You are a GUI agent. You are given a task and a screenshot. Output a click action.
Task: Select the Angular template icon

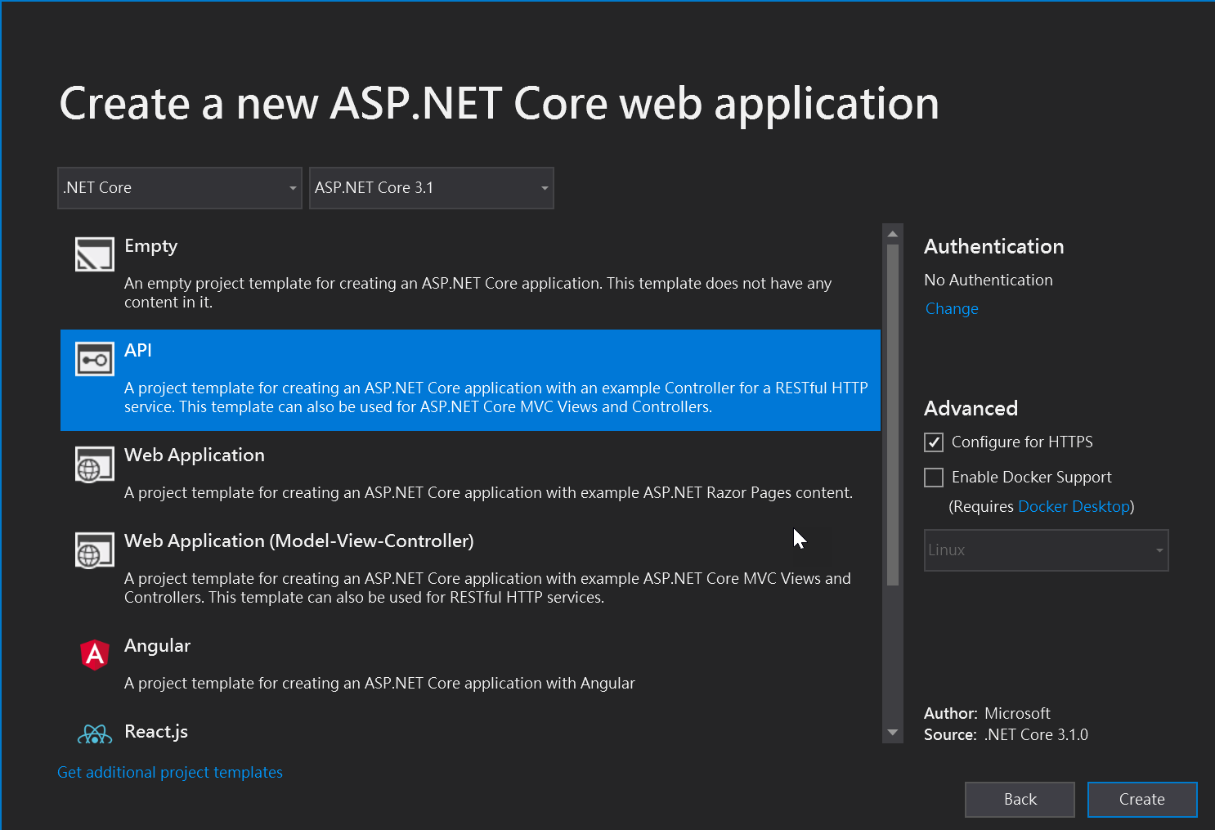coord(94,654)
